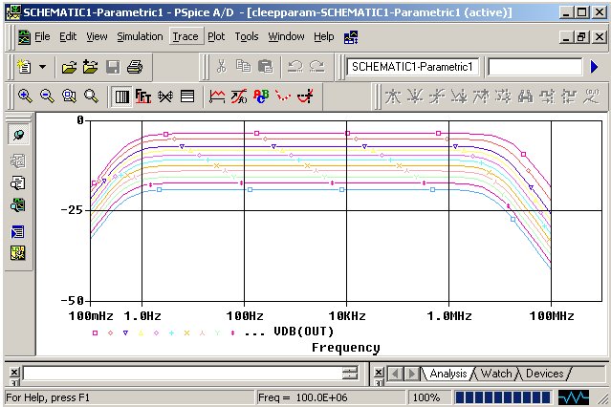Open the View menu

click(97, 36)
